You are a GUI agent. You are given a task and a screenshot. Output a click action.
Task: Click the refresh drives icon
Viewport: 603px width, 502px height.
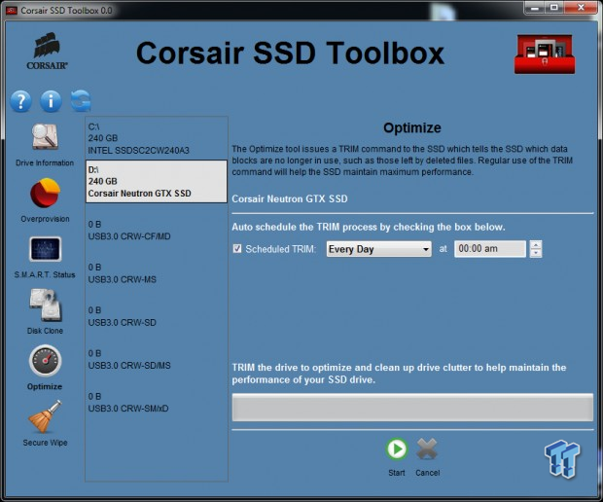[x=81, y=101]
